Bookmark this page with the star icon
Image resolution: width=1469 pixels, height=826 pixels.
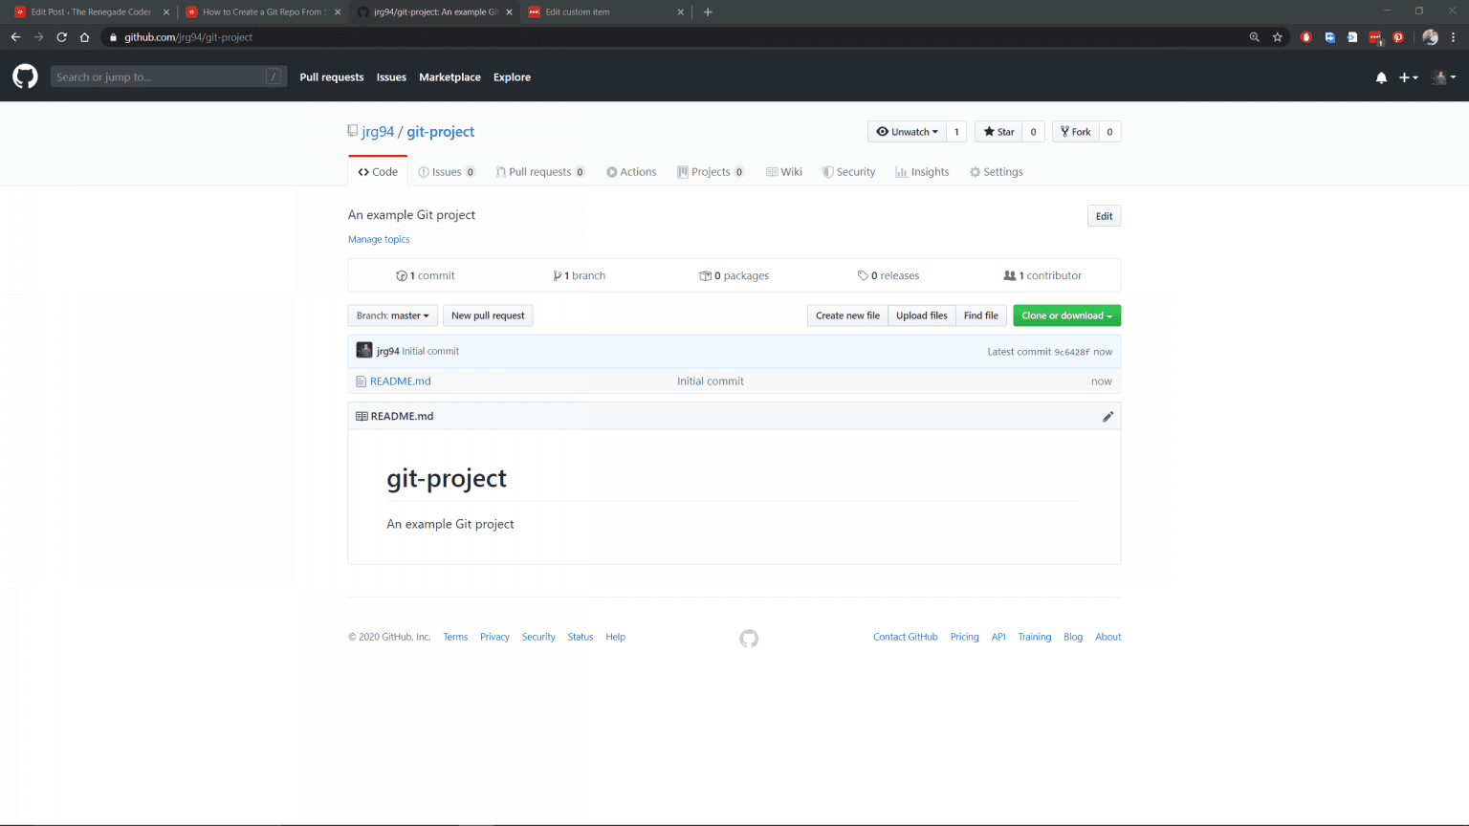(x=1277, y=37)
